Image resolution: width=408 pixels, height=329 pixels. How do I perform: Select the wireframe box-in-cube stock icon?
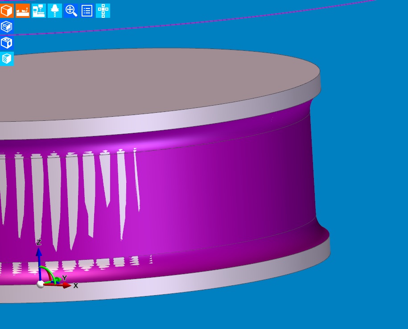point(7,27)
